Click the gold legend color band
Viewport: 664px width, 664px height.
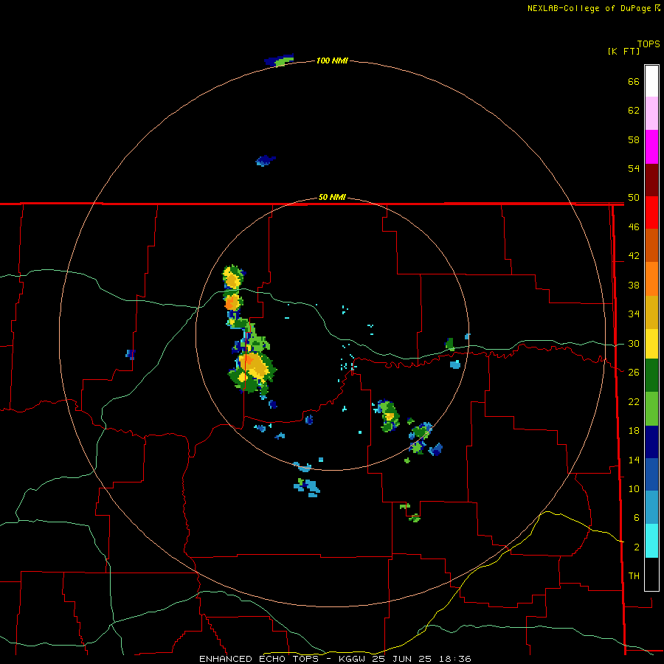(651, 312)
